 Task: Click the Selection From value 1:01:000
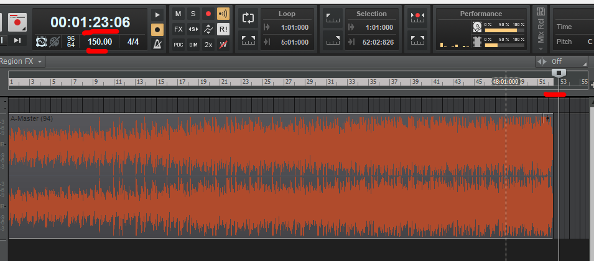[x=379, y=27]
